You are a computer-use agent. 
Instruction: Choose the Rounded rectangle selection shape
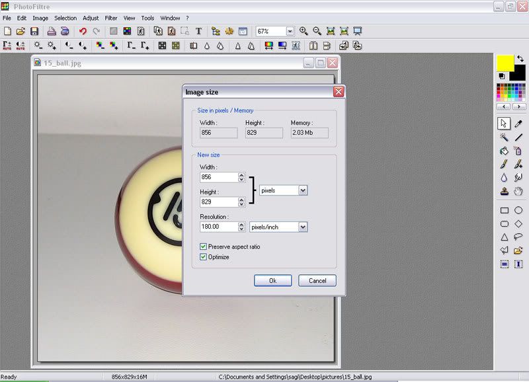[x=505, y=224]
